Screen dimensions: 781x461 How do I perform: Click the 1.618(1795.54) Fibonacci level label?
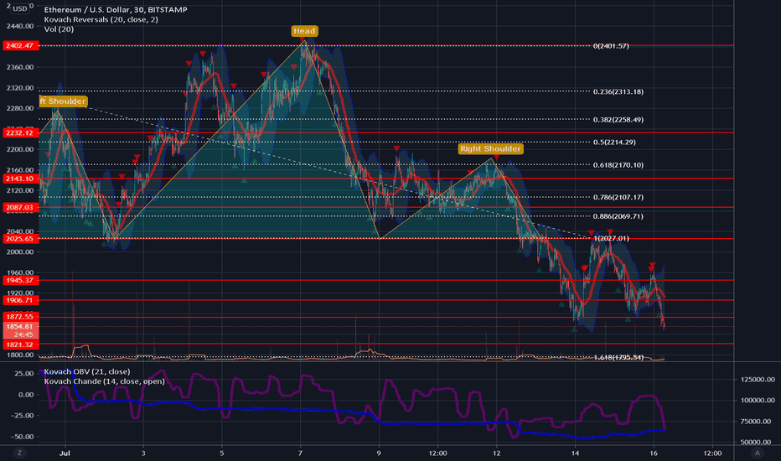click(618, 357)
